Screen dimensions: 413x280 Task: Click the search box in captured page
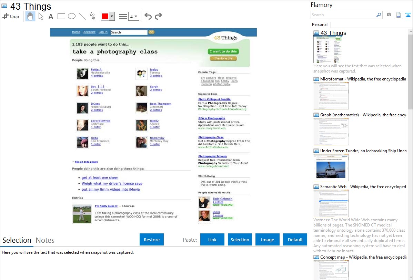pos(129,32)
